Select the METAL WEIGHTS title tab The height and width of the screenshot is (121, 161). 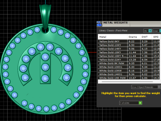115,23
